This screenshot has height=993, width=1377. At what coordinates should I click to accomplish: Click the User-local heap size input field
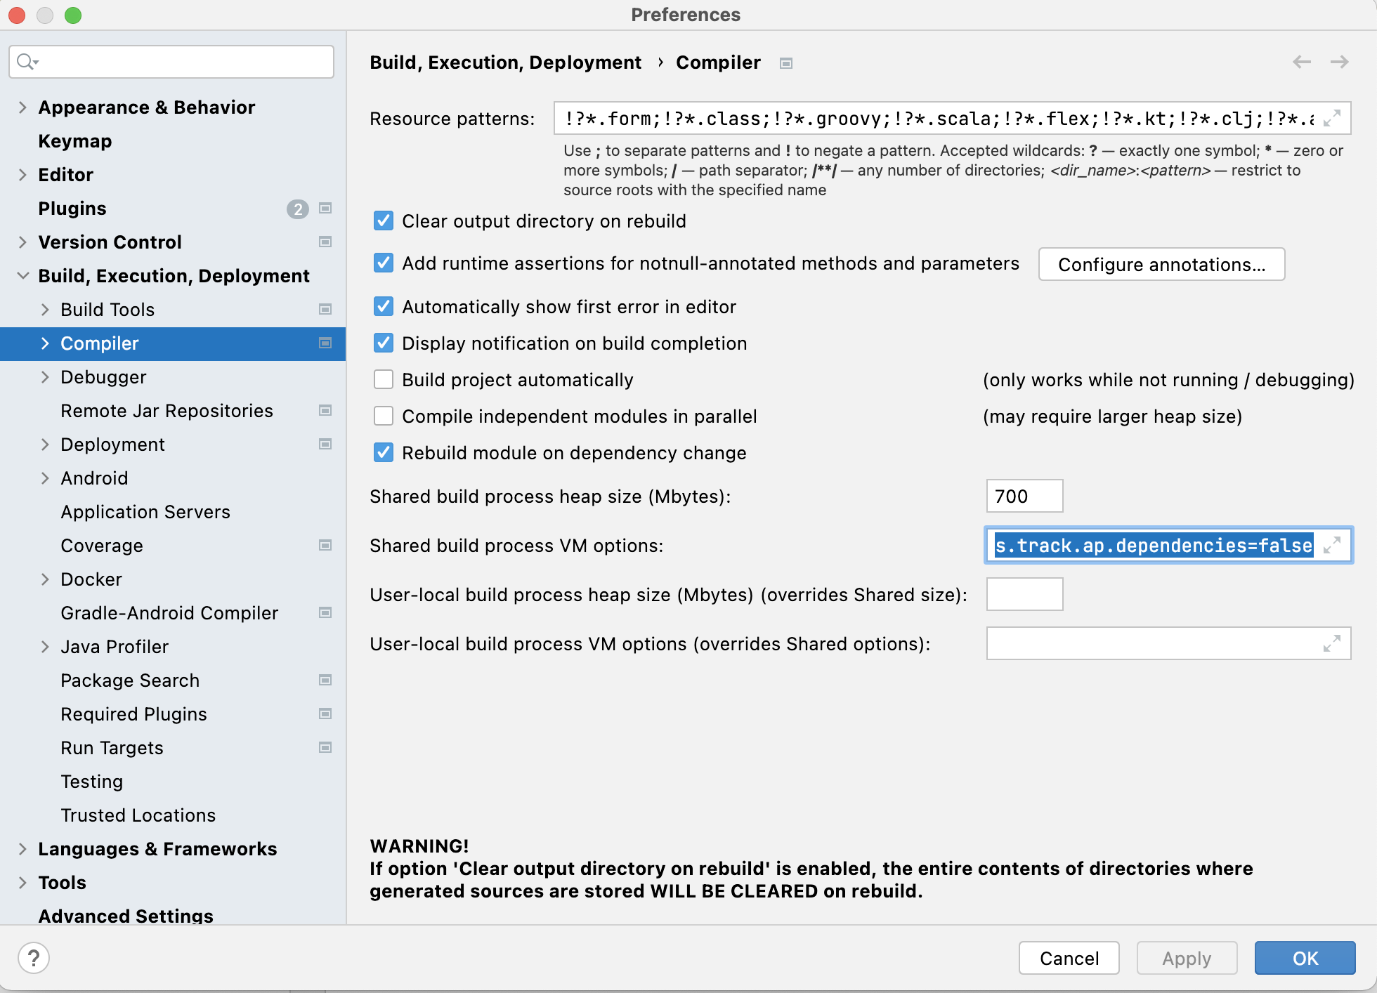pyautogui.click(x=1024, y=595)
